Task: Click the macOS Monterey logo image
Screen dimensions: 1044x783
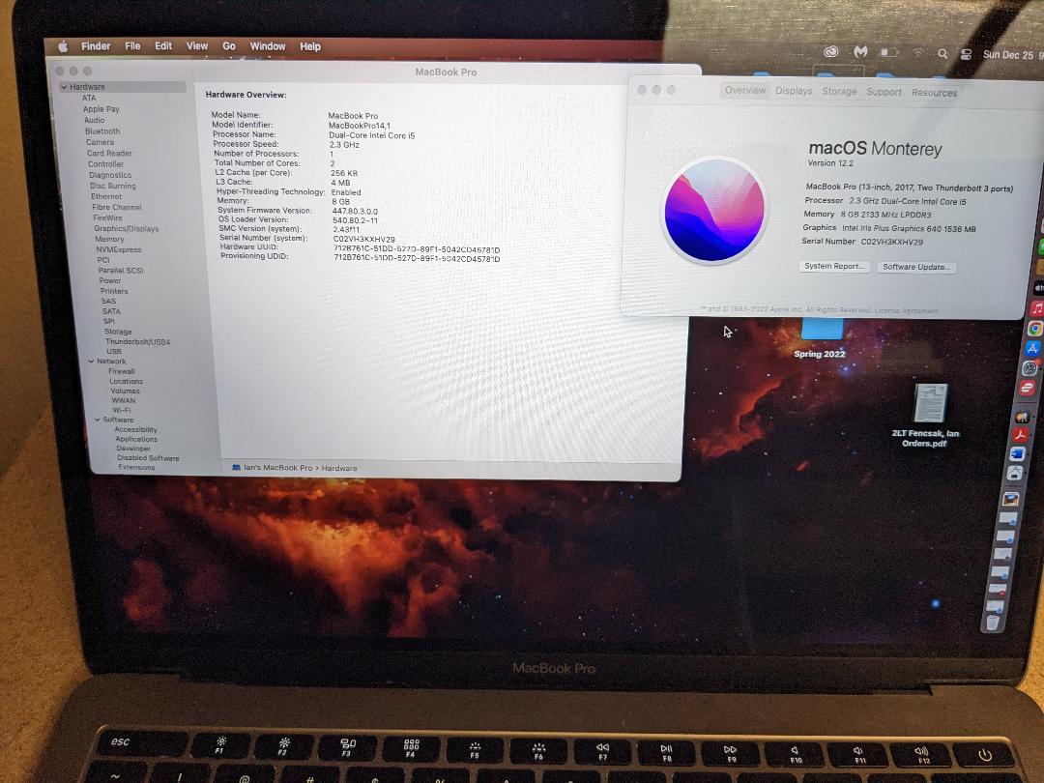Action: point(714,210)
